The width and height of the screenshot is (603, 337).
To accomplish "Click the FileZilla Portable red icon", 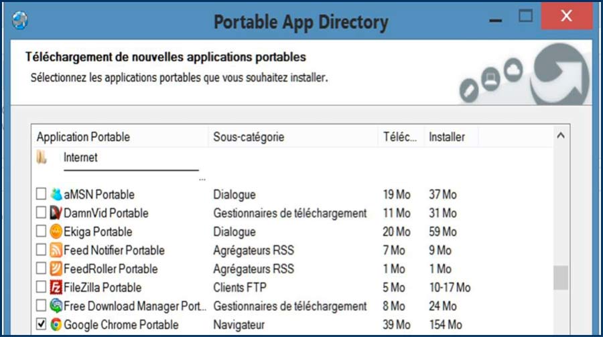I will tap(56, 288).
